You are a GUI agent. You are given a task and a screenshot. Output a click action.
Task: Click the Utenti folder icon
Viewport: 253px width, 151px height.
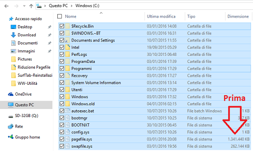point(67,90)
